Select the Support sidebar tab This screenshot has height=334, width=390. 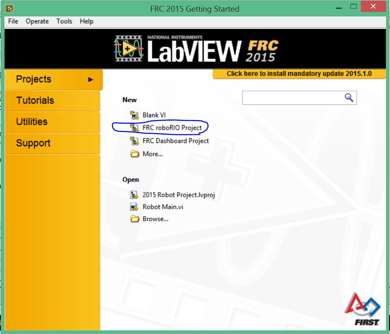[x=52, y=143]
